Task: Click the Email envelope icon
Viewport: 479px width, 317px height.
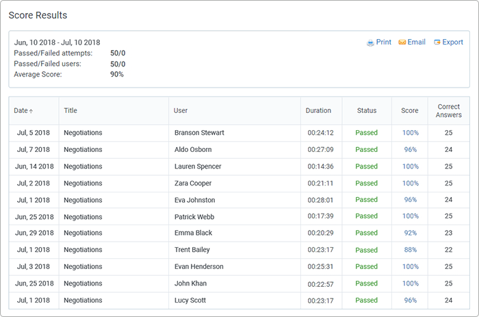Action: click(x=402, y=42)
